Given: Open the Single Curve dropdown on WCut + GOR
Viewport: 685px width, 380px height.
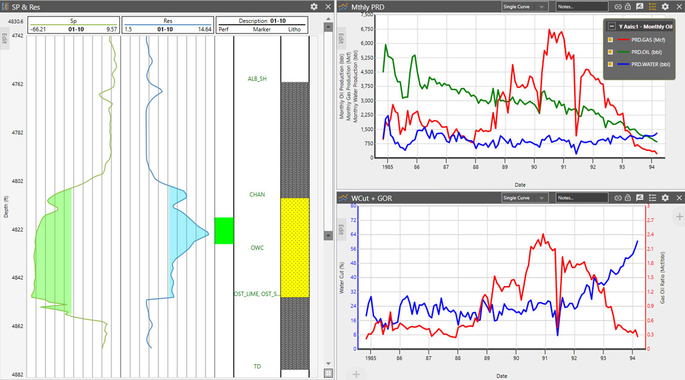Looking at the screenshot, I should click(525, 198).
